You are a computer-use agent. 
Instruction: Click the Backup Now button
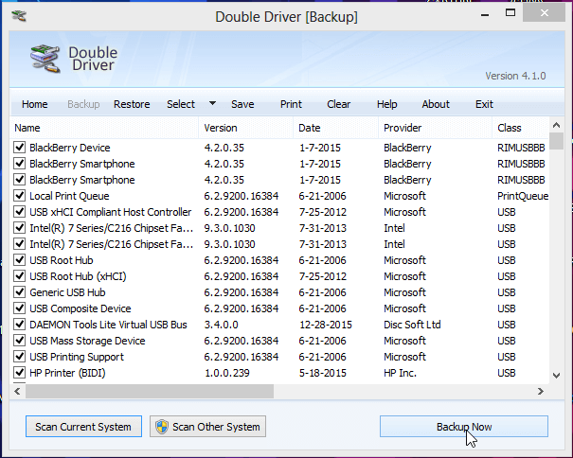coord(464,426)
